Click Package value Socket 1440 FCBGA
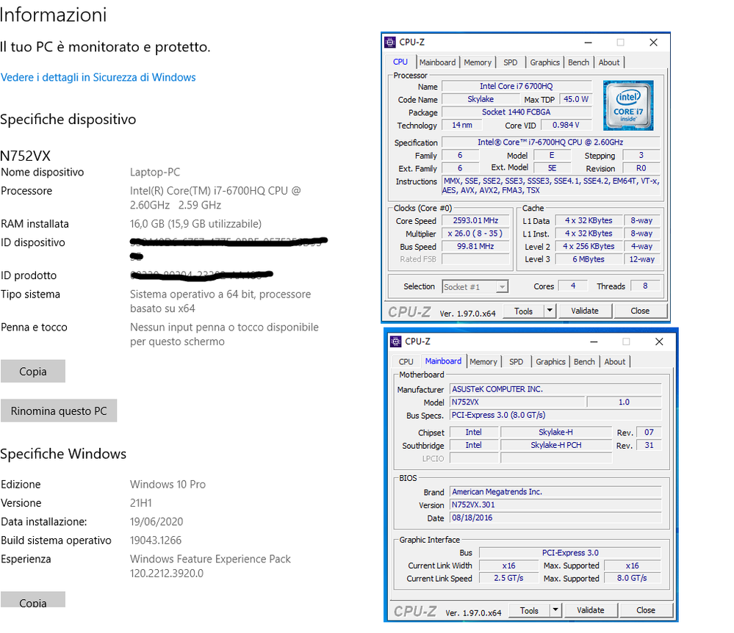 coord(517,112)
